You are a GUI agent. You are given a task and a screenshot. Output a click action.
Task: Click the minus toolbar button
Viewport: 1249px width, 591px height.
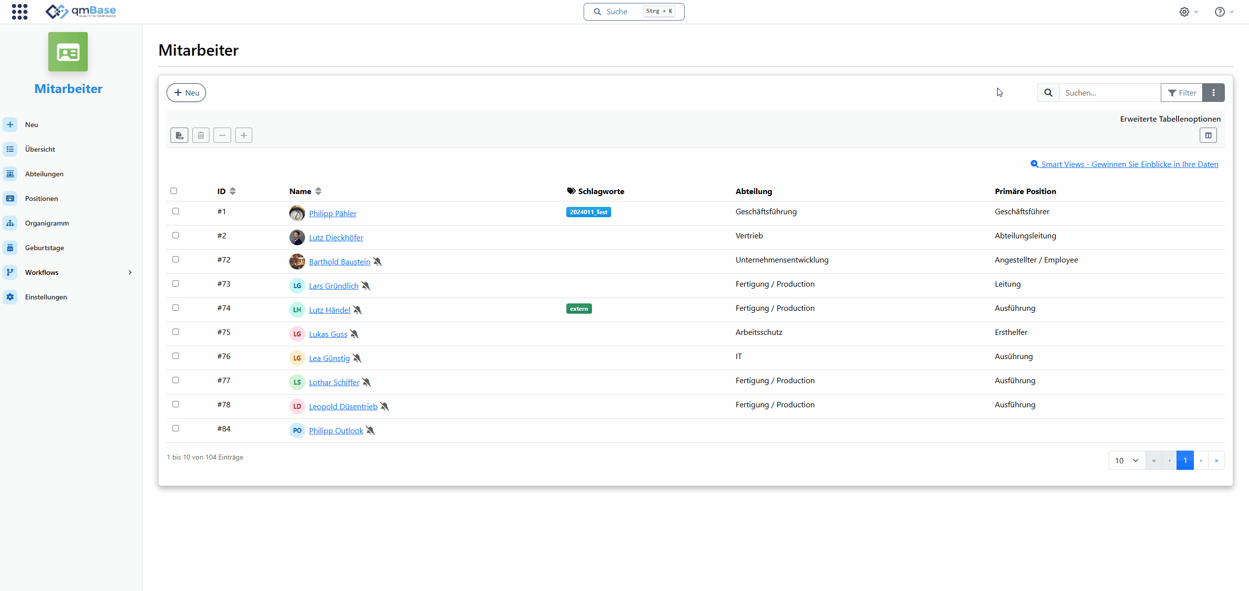pos(222,135)
